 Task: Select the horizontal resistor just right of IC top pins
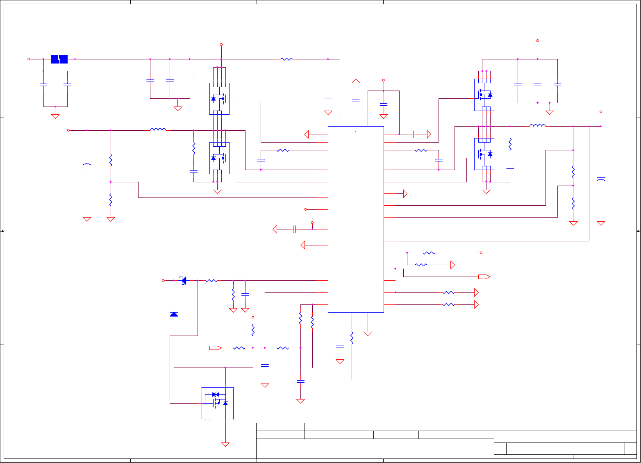point(421,150)
